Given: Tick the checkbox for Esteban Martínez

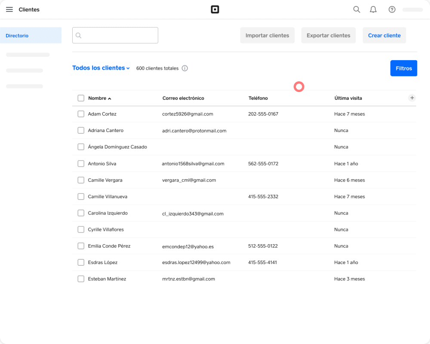Looking at the screenshot, I should pyautogui.click(x=81, y=279).
